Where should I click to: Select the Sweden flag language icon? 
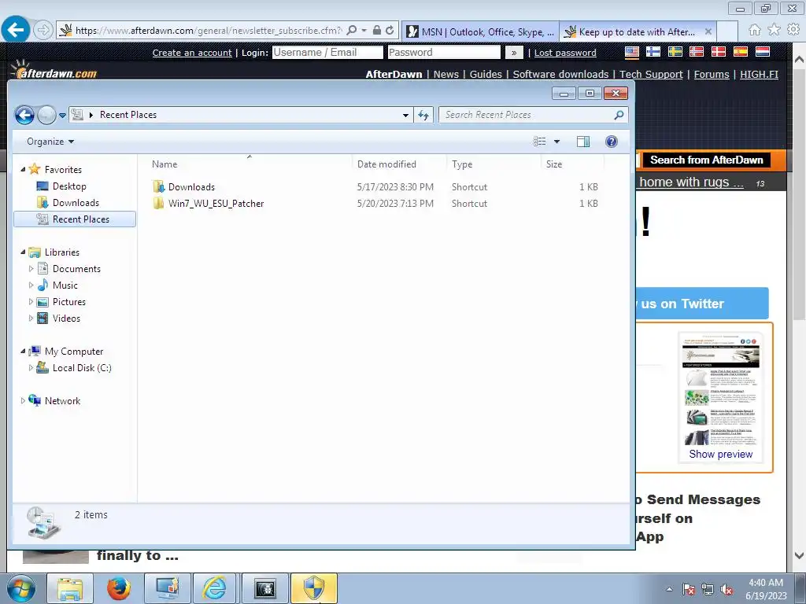675,52
